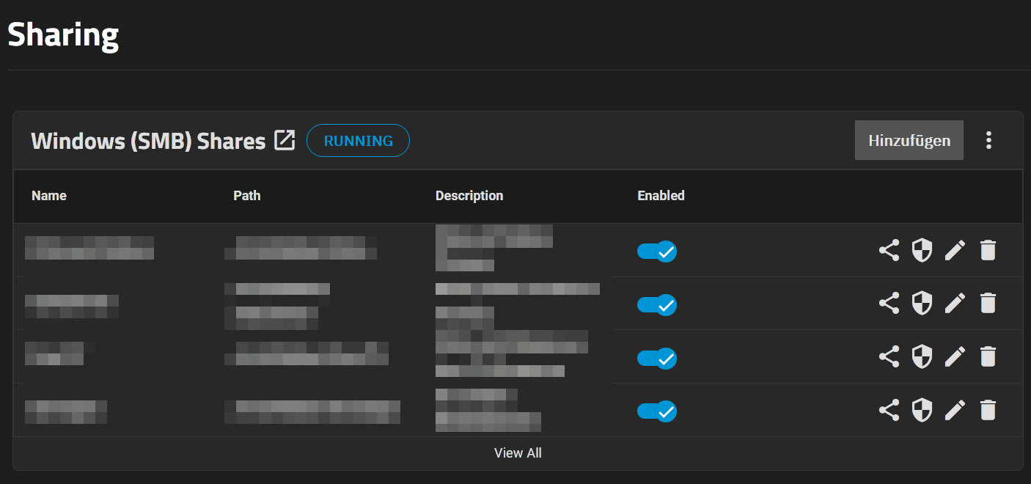Open filesystem permissions shield for the second share

(x=922, y=304)
